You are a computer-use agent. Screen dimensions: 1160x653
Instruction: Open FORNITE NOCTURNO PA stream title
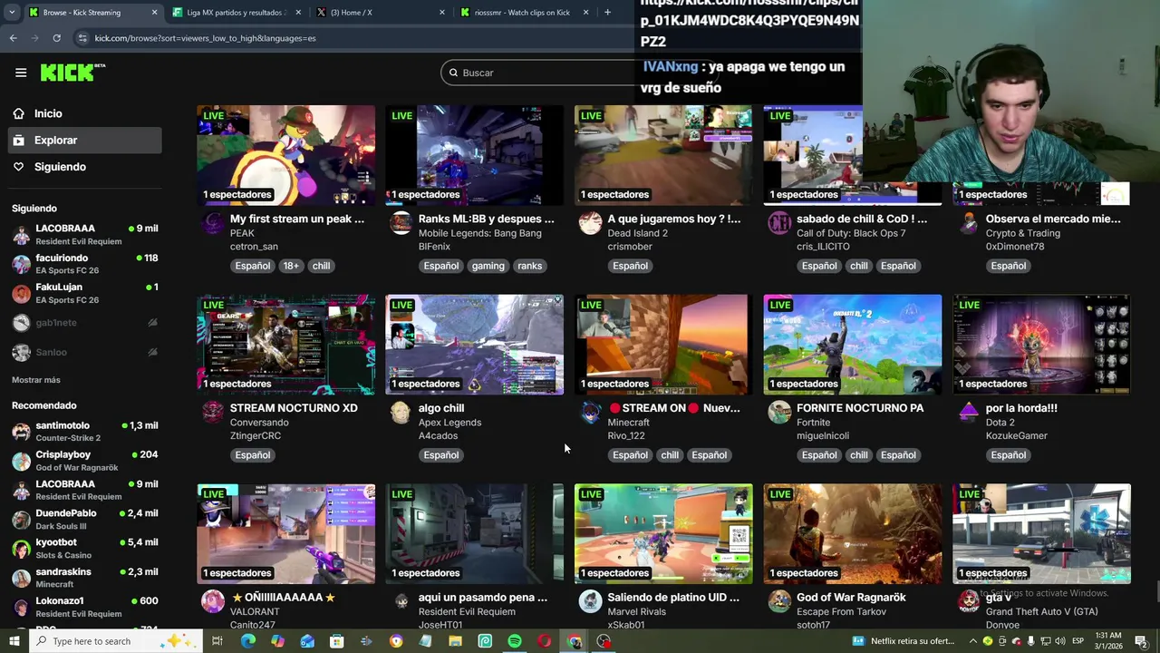click(x=860, y=408)
